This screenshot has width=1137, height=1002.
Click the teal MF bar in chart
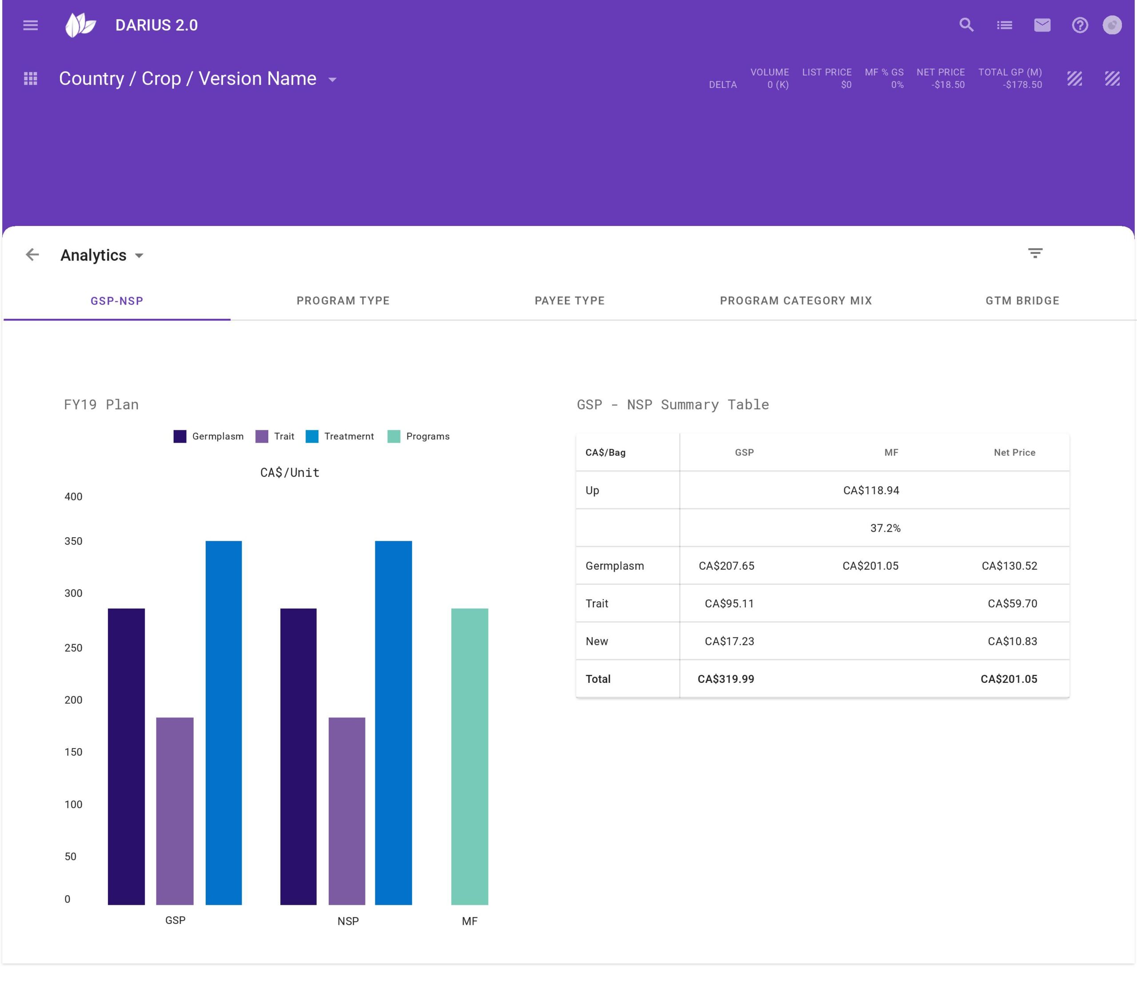click(x=469, y=756)
